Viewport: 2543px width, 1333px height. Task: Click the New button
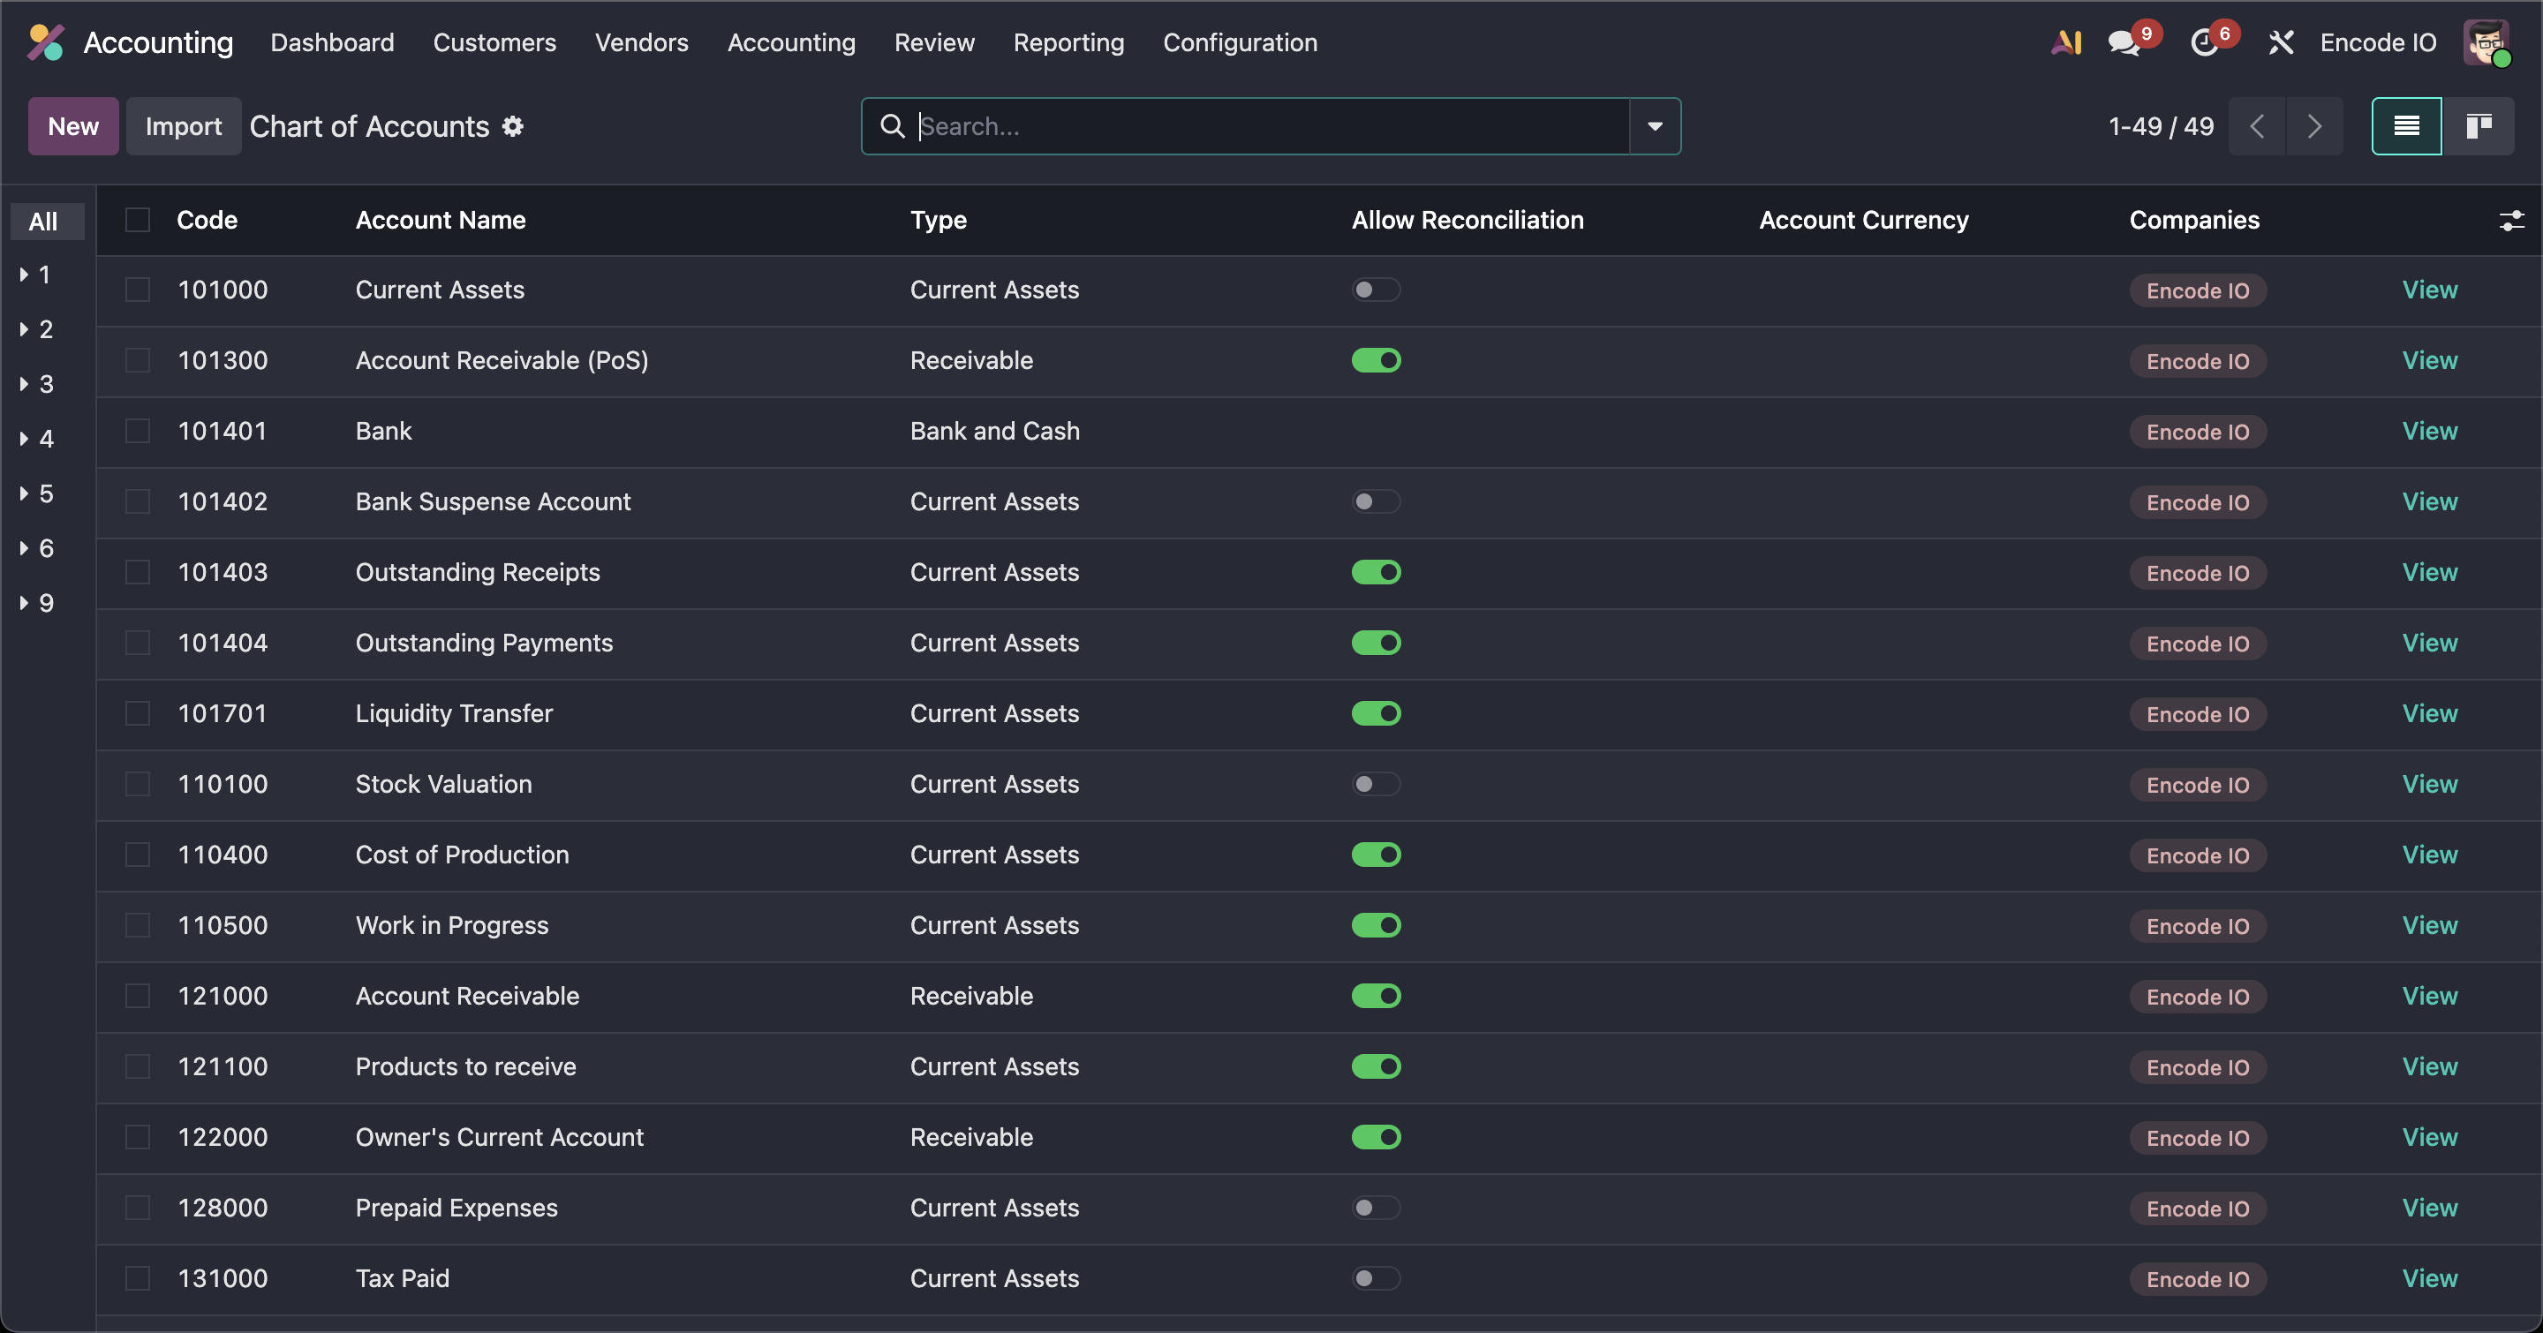73,126
